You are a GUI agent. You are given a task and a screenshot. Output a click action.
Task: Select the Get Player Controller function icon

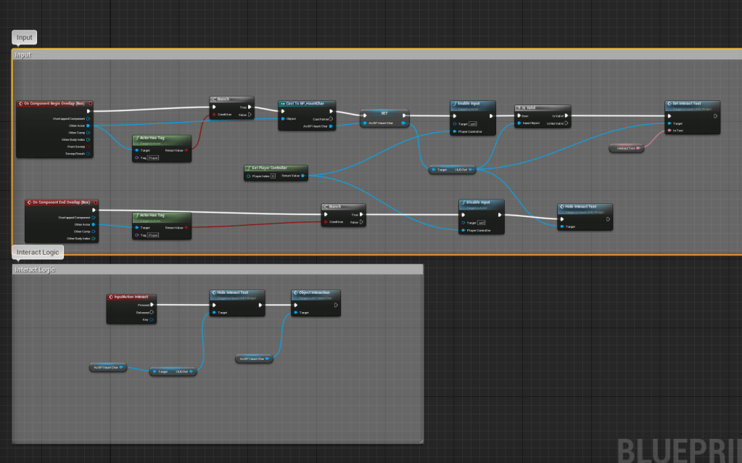(248, 168)
